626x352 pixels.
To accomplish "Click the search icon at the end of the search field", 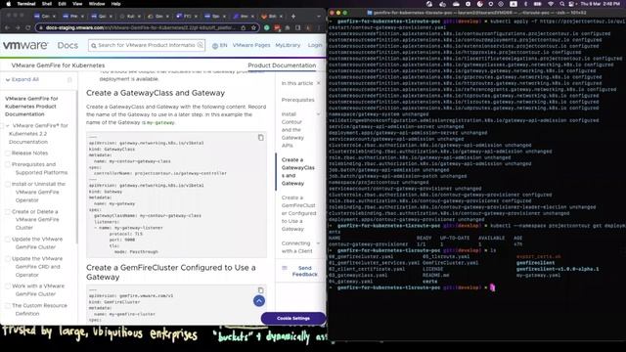I will 201,45.
